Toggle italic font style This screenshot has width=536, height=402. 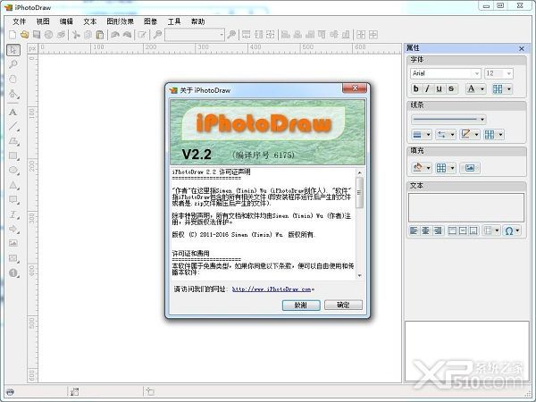(x=427, y=88)
